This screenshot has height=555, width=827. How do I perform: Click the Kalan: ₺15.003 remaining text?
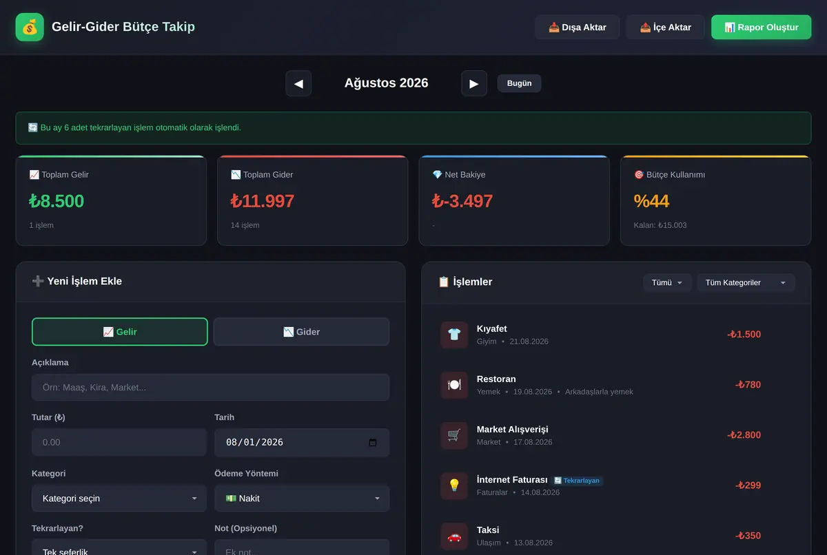click(x=660, y=225)
